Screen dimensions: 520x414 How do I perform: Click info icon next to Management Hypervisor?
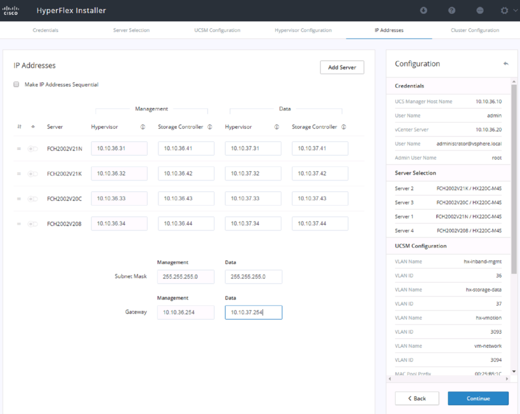tap(143, 127)
